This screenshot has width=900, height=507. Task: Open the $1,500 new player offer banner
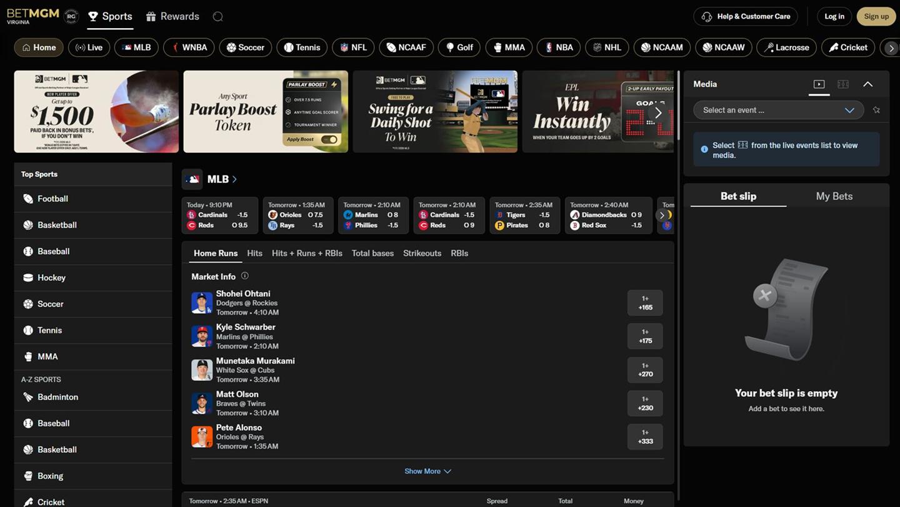click(x=96, y=112)
